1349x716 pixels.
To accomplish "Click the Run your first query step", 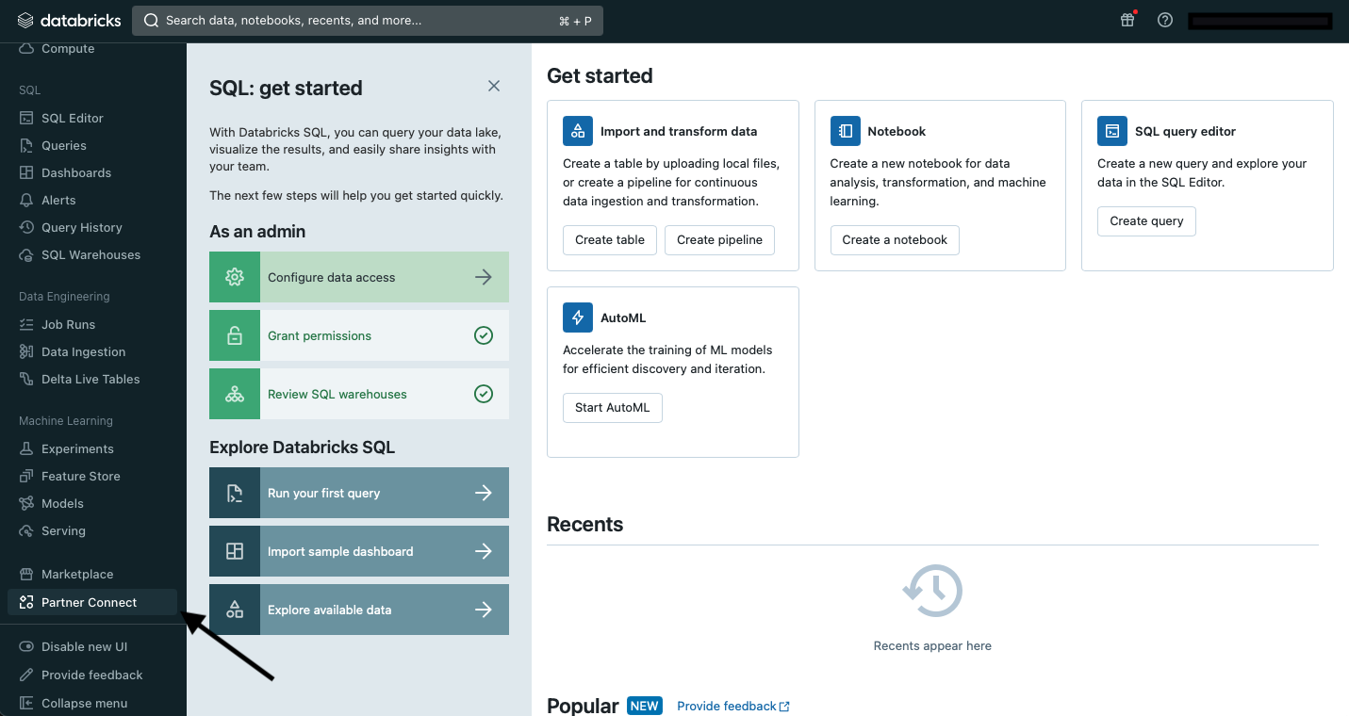I will click(x=359, y=493).
